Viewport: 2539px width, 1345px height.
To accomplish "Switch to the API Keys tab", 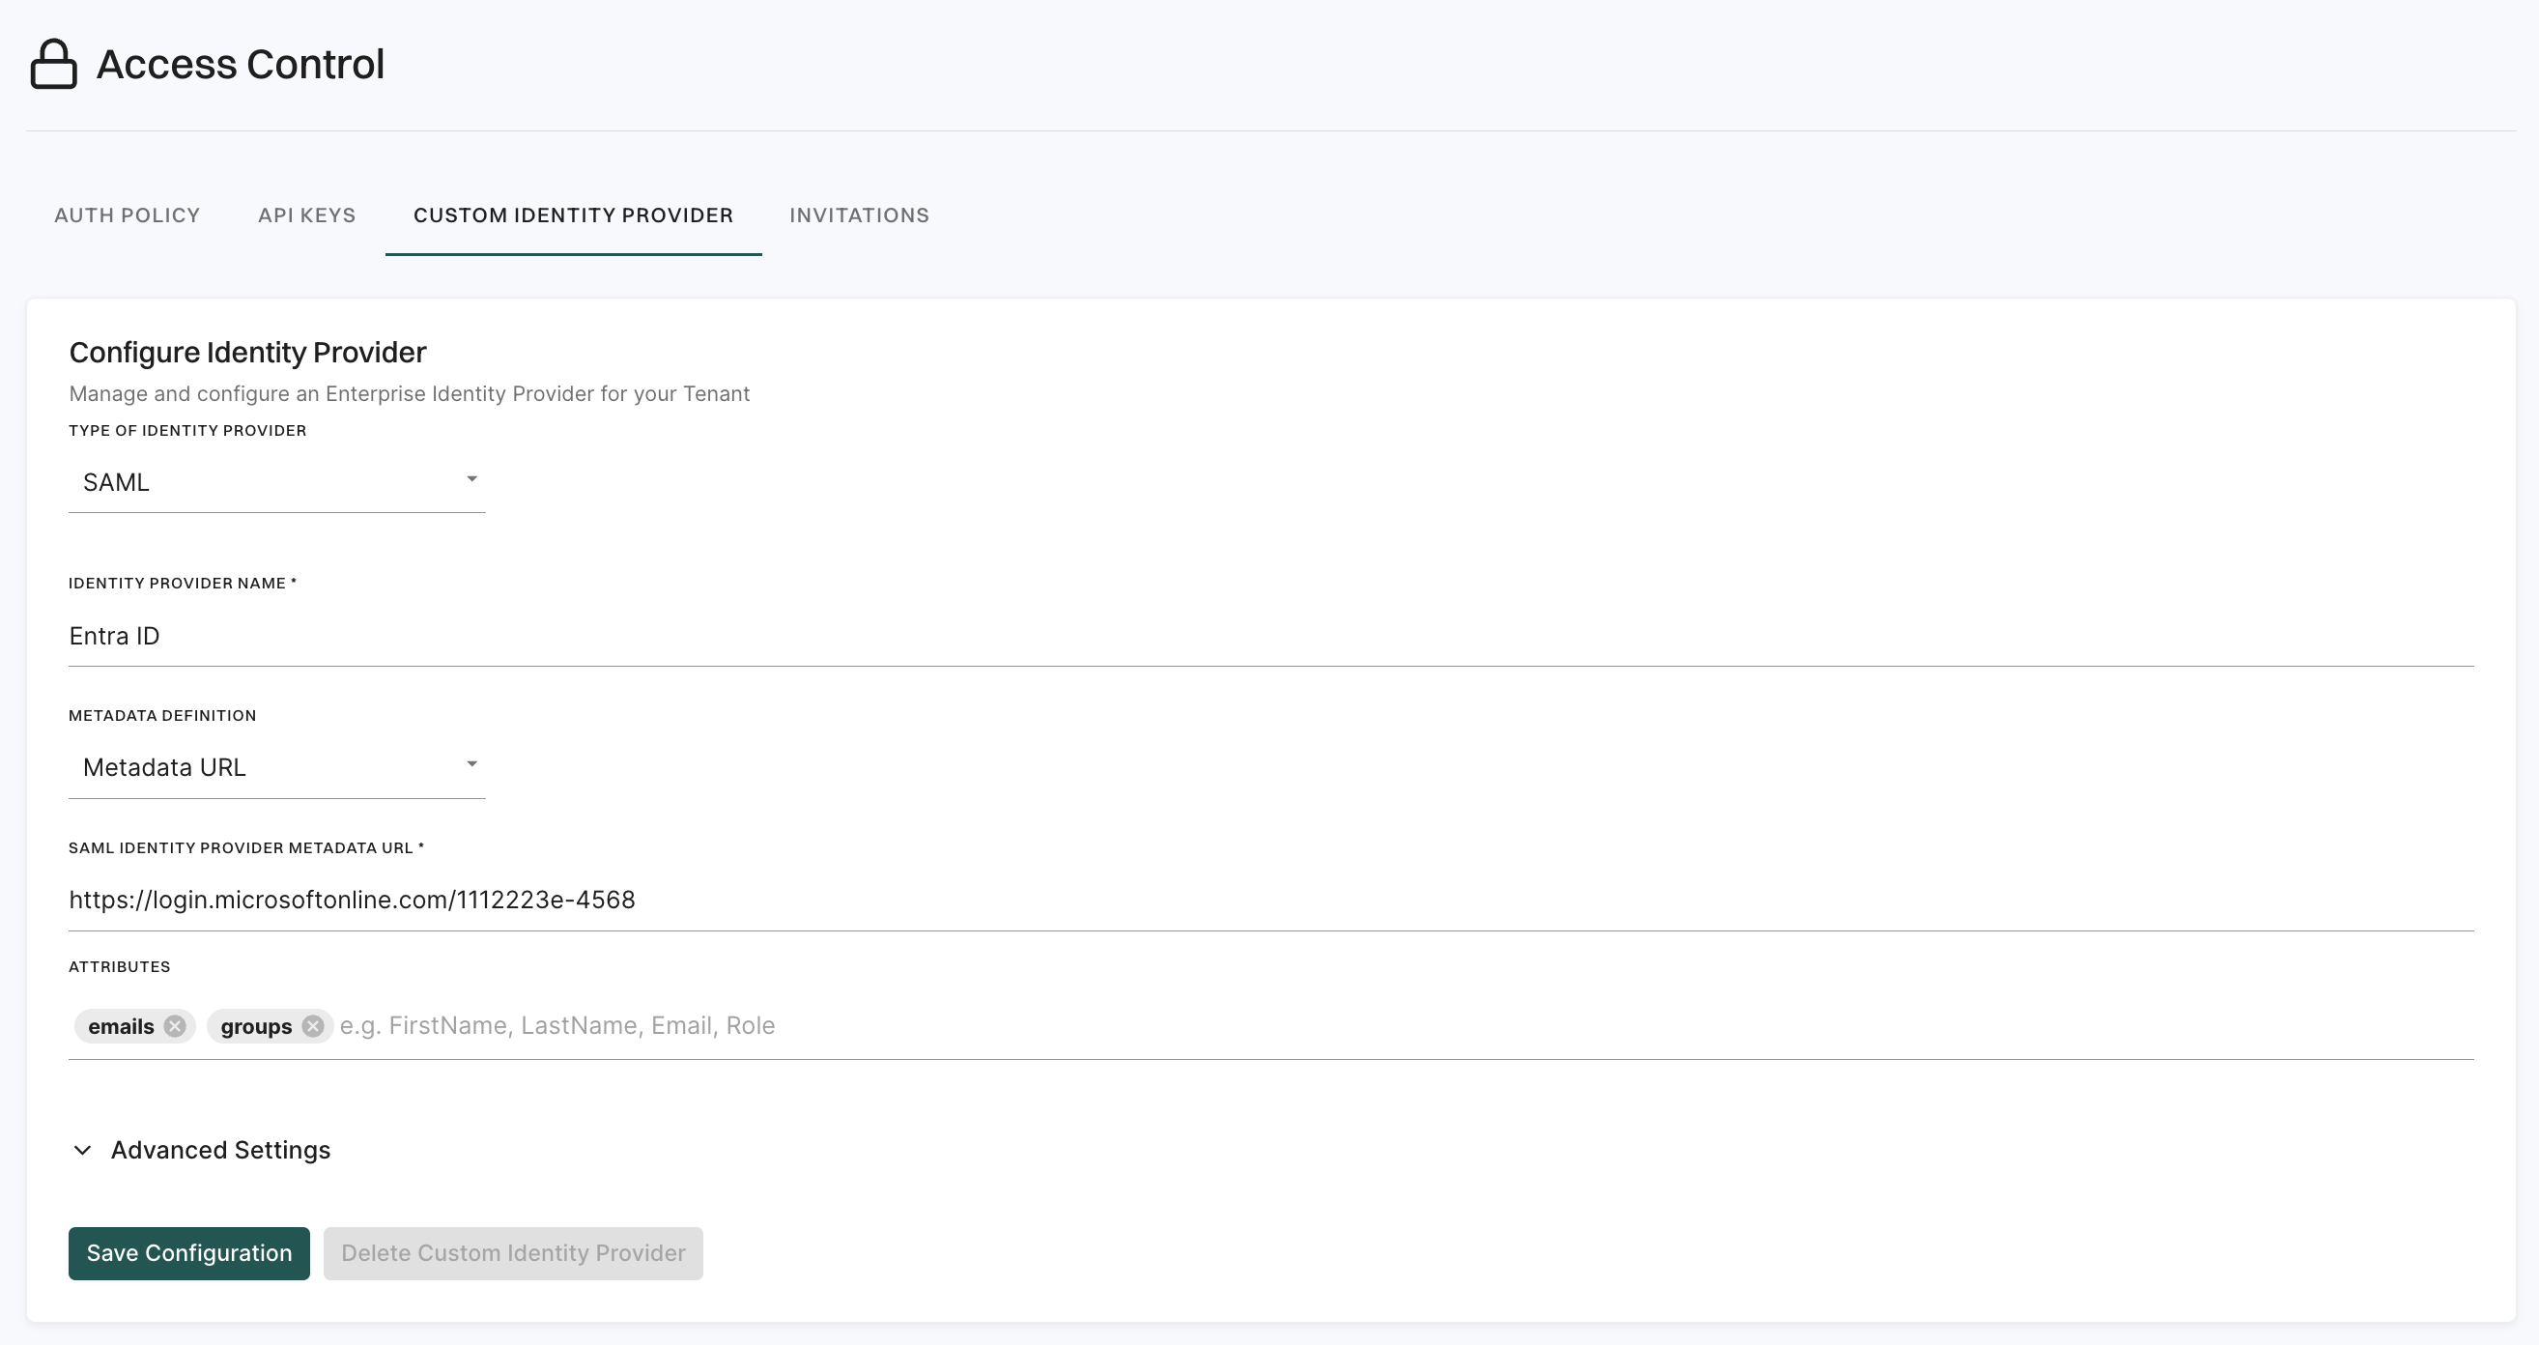I will pyautogui.click(x=306, y=215).
